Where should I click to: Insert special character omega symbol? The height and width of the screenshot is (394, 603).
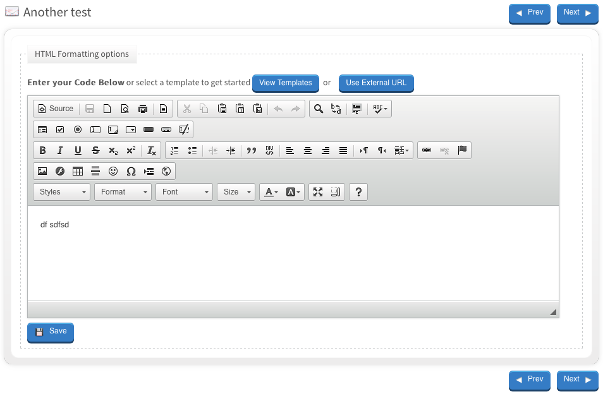131,171
